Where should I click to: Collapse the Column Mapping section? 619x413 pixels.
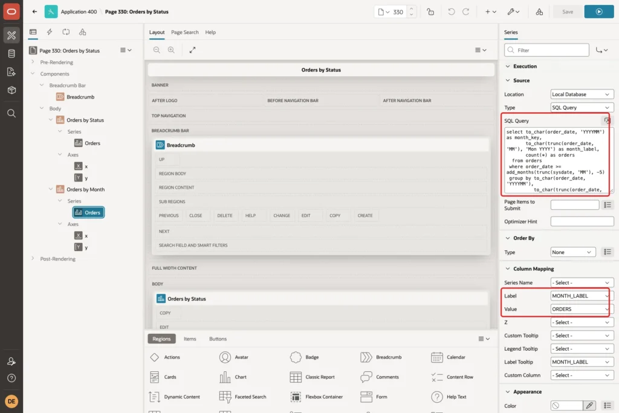tap(508, 268)
